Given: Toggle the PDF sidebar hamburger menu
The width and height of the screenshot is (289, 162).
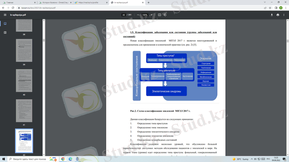Looking at the screenshot, I should 5,15.
